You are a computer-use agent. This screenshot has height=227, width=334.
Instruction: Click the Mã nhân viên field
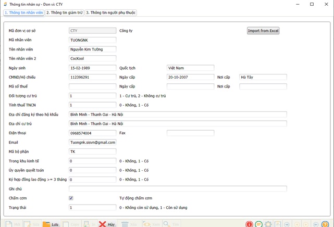tap(92, 40)
